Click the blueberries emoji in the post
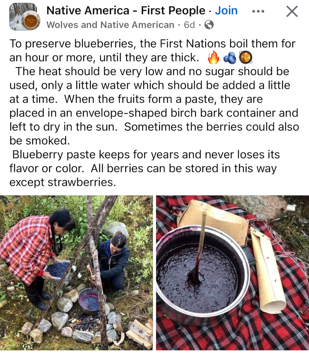Screen dimensions: 309x356 coord(230,58)
